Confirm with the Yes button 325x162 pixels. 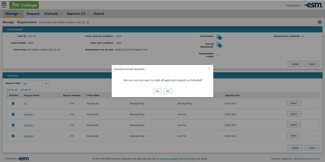[157, 91]
